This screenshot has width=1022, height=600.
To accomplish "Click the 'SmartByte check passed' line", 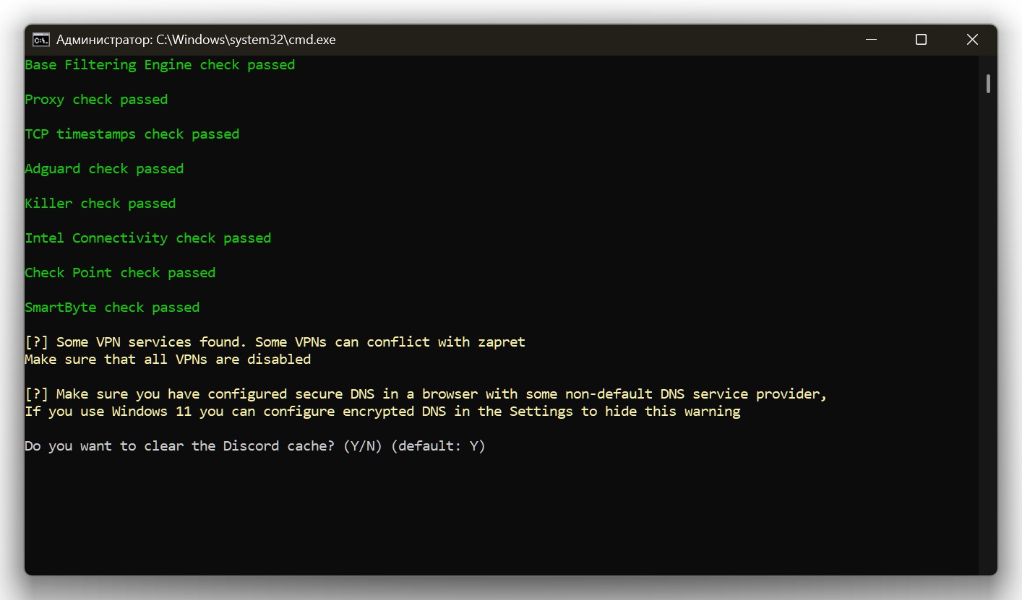I will click(112, 308).
